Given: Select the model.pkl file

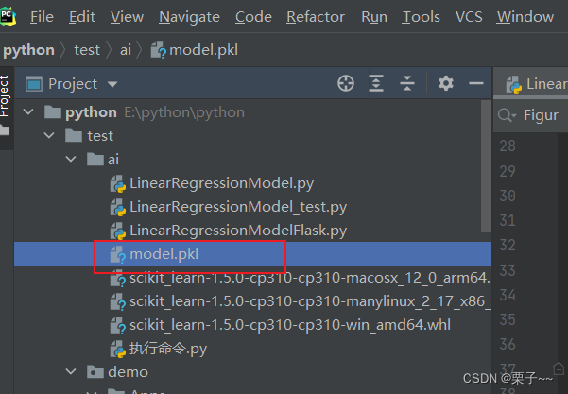Looking at the screenshot, I should (164, 254).
